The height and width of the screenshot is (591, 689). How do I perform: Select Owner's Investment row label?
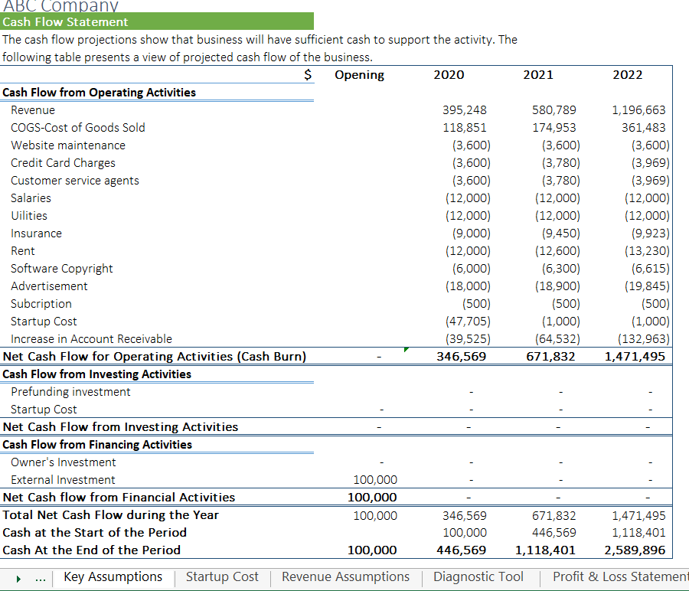tap(64, 462)
